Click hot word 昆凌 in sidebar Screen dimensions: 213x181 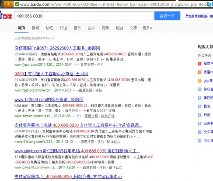pos(207,106)
